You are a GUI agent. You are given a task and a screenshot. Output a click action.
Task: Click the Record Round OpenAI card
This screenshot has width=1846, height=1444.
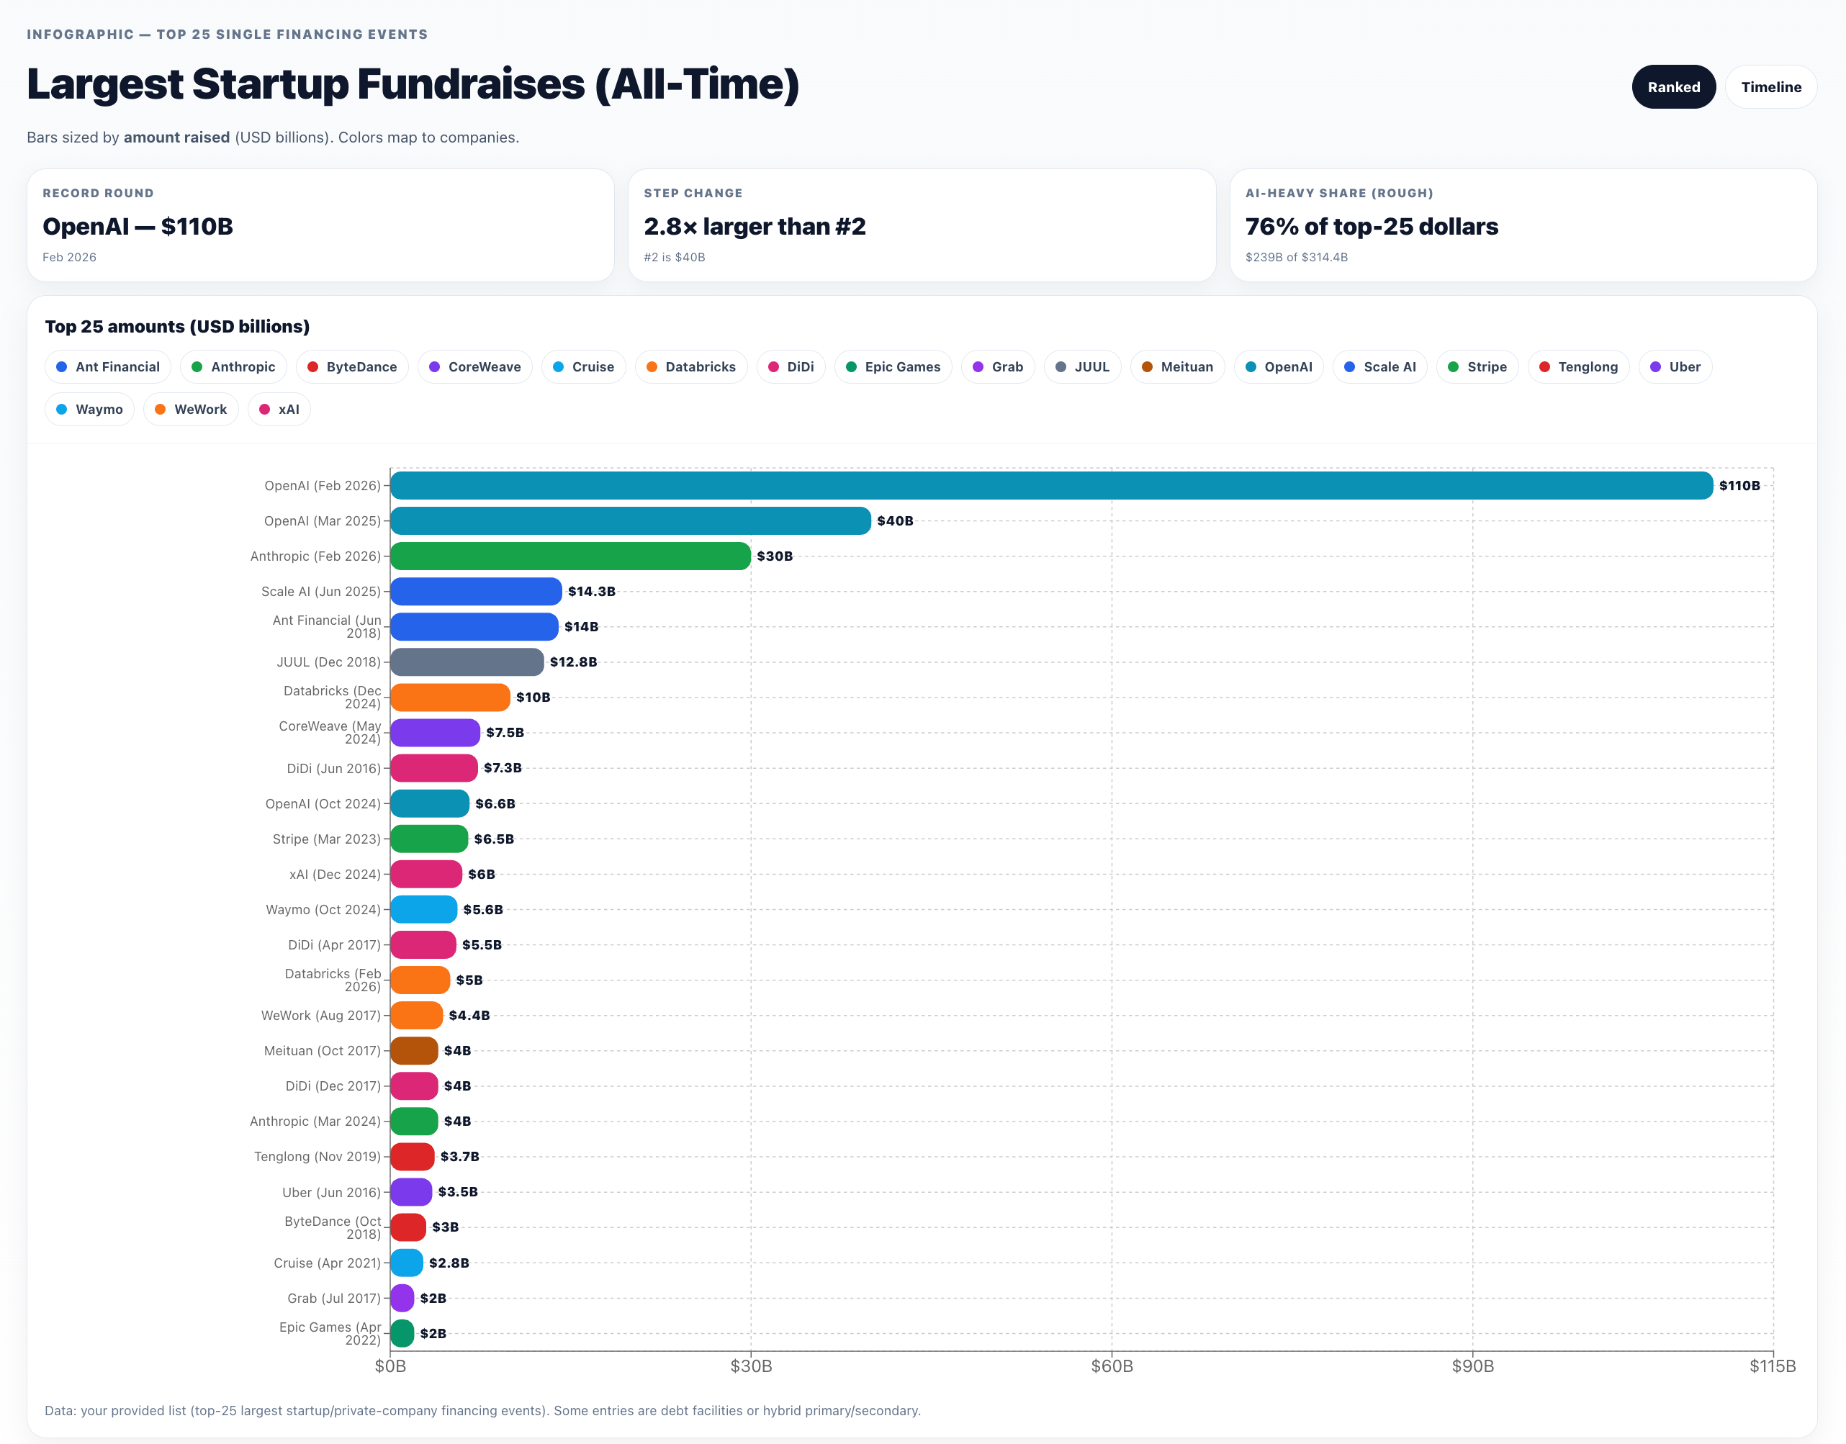(x=320, y=225)
